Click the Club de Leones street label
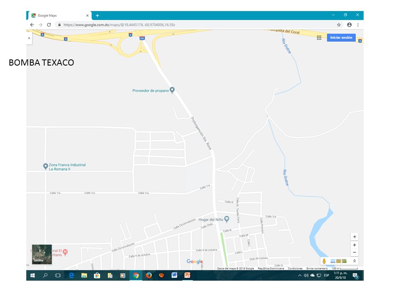This screenshot has width=394, height=295. pyautogui.click(x=258, y=259)
